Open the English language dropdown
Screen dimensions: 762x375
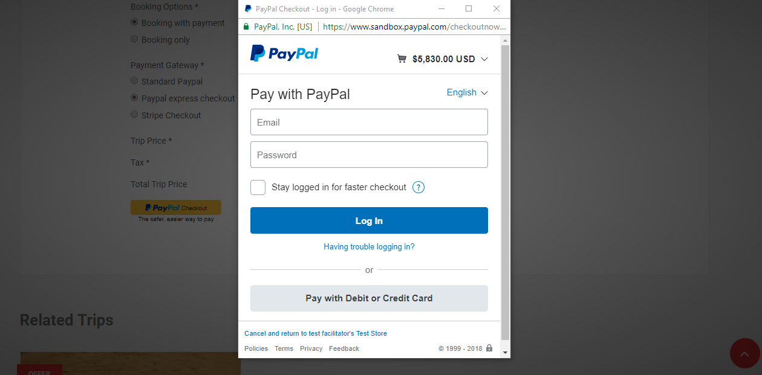point(467,92)
